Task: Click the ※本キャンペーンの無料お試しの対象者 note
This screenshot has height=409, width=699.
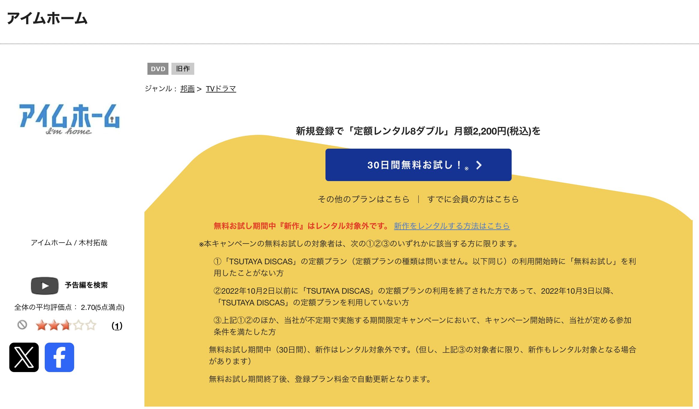Action: point(359,244)
